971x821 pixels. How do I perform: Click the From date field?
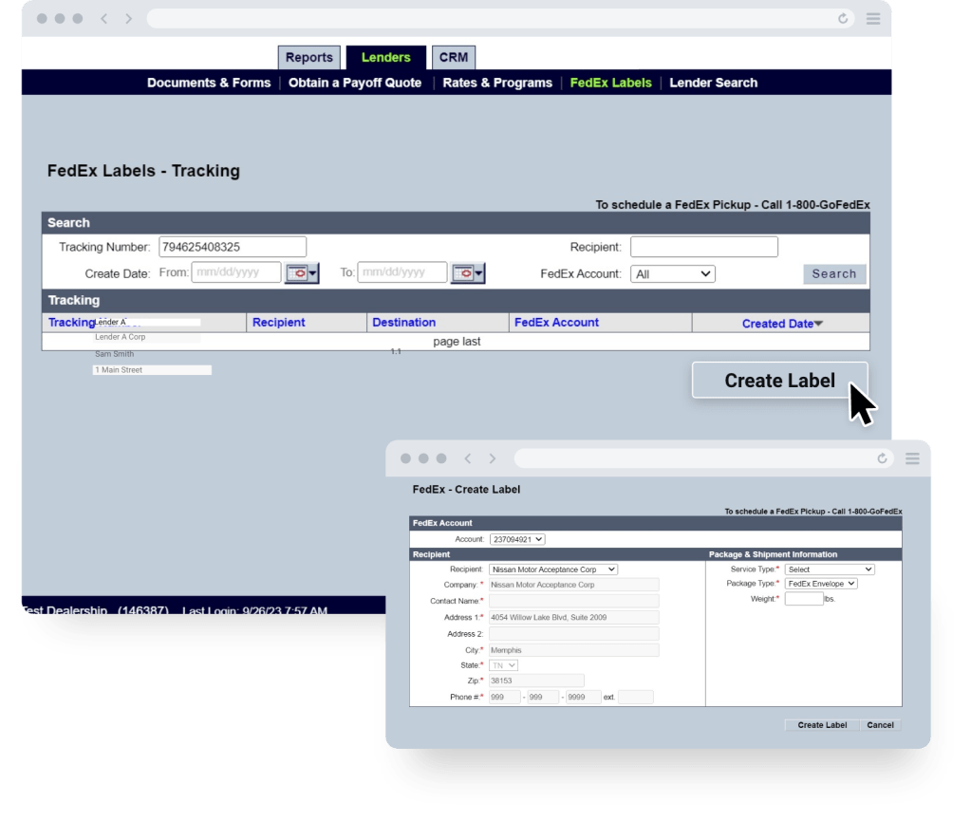(x=236, y=272)
